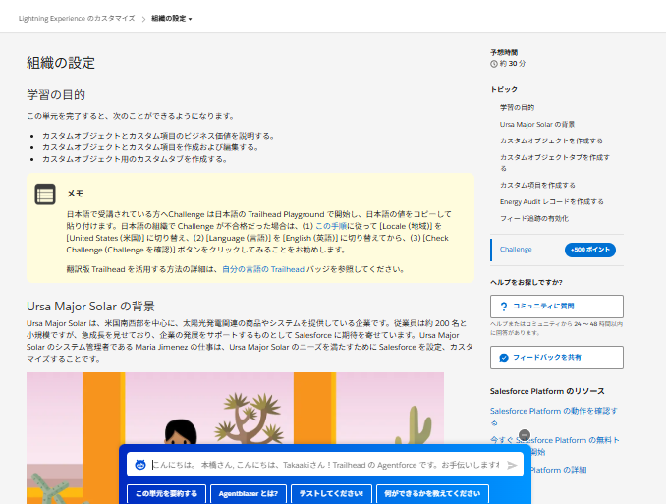Go to Lightning Experience のカスタマイズ breadcrumb
Image resolution: width=666 pixels, height=504 pixels.
77,19
